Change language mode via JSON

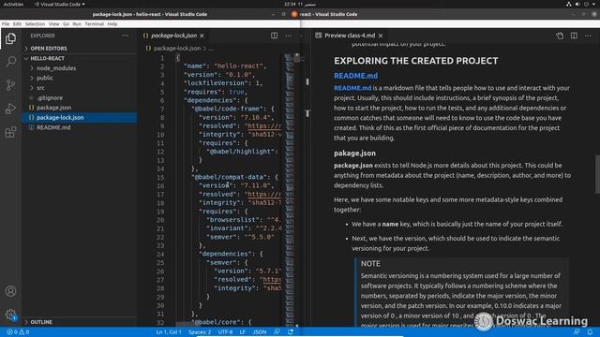tap(260, 332)
